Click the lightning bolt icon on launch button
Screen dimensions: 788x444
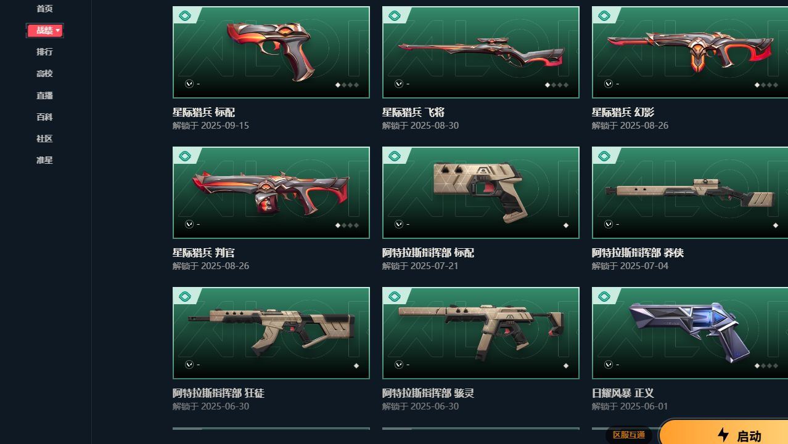click(723, 435)
